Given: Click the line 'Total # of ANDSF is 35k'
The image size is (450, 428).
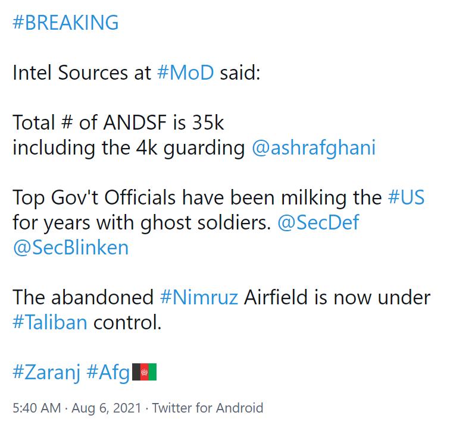Looking at the screenshot, I should tap(118, 124).
